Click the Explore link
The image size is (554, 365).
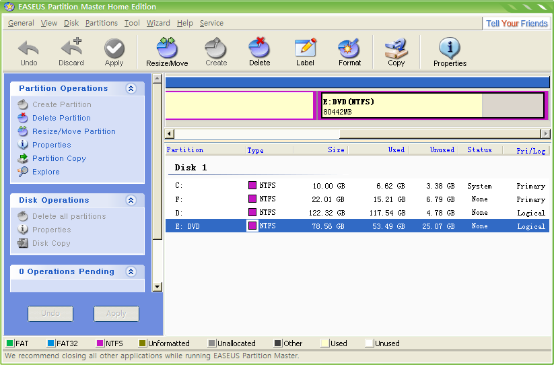coord(46,172)
